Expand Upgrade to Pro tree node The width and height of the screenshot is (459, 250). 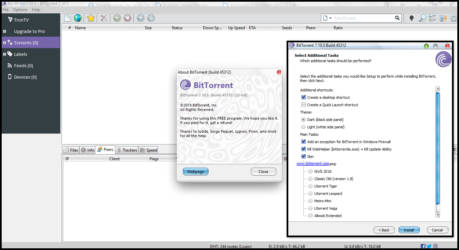(x=5, y=31)
